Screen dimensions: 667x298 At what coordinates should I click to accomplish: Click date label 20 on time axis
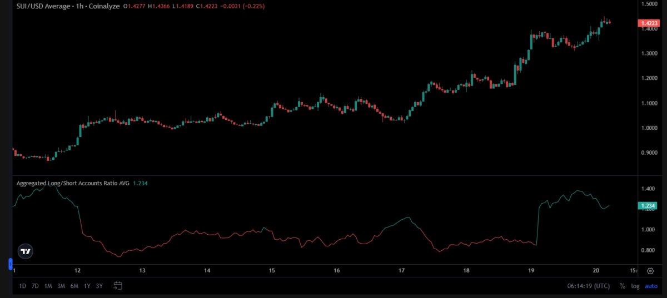[x=595, y=271]
